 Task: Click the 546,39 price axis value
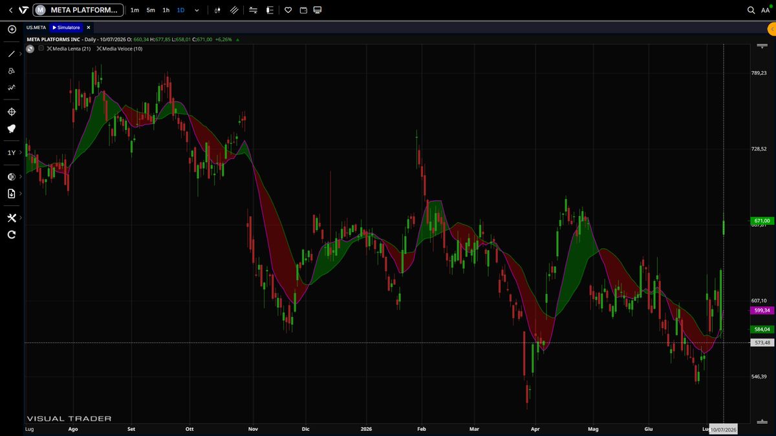[759, 377]
